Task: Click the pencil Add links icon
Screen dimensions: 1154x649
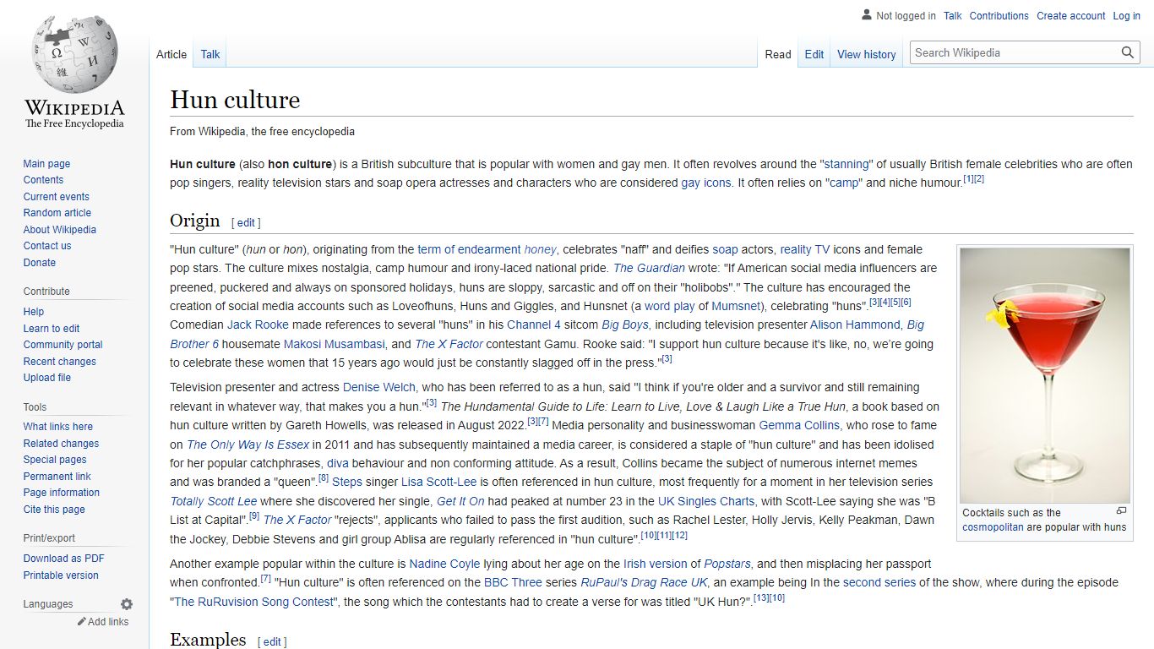Action: pos(82,621)
